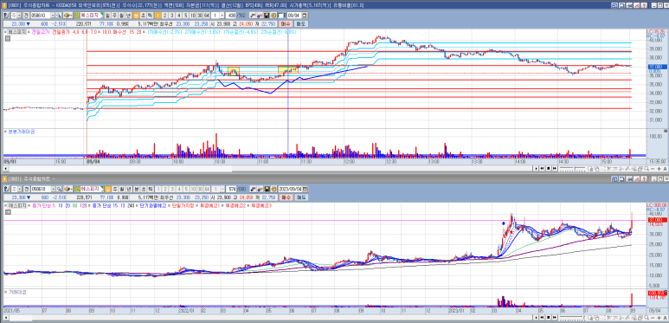Image resolution: width=669 pixels, height=323 pixels.
Task: Open the calendar picker beside 09/04 date
Action: pyautogui.click(x=304, y=15)
